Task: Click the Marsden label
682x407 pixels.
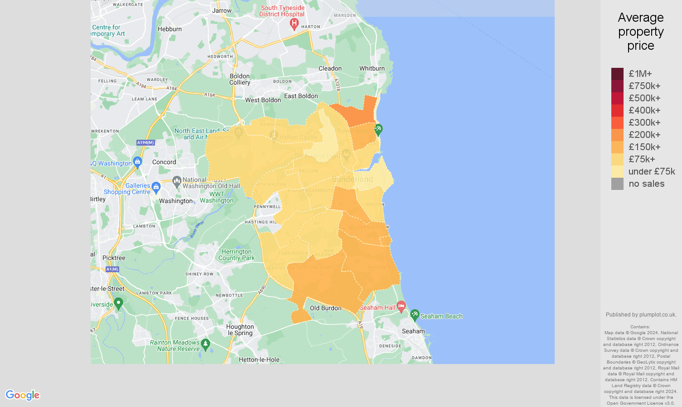Action: click(x=345, y=15)
